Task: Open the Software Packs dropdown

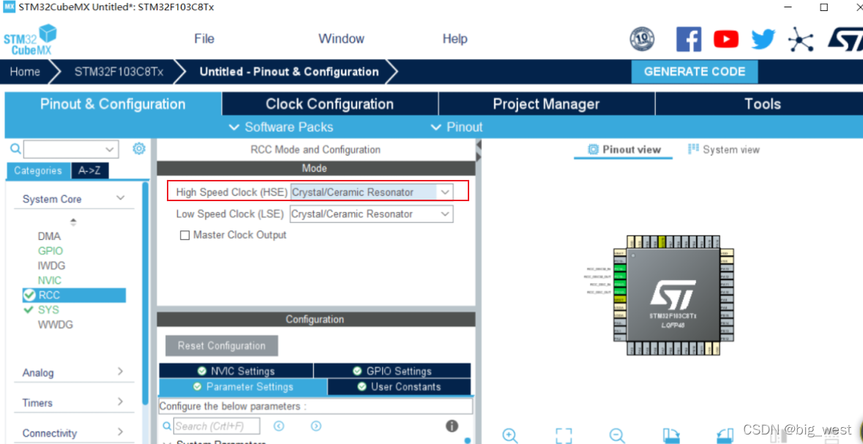Action: [281, 127]
